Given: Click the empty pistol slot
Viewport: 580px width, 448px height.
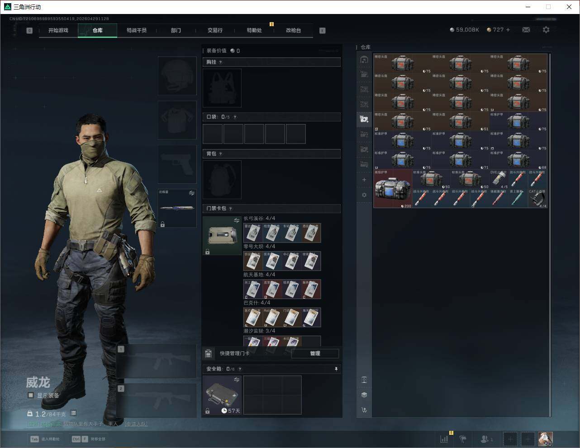Looking at the screenshot, I should (x=177, y=164).
